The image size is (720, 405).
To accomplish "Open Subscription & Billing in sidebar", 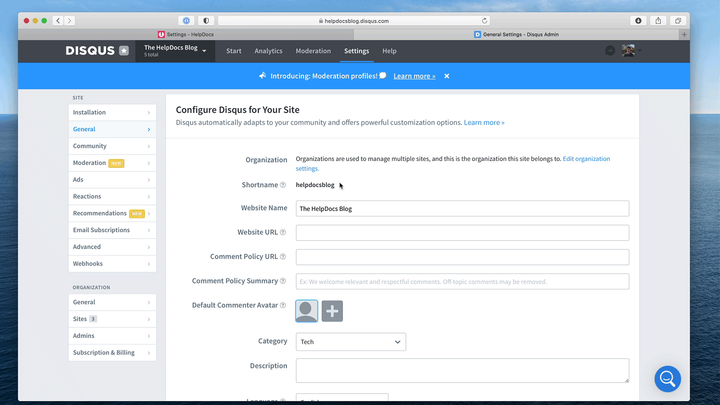I will (x=112, y=353).
